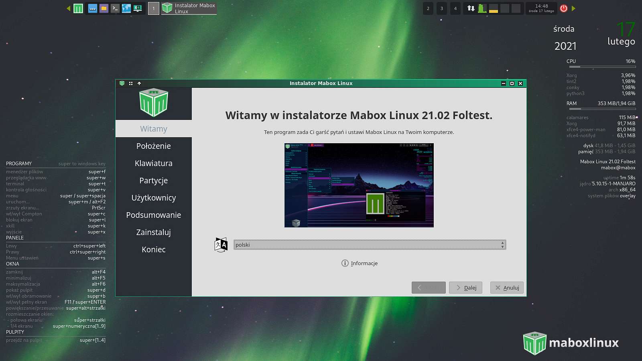Maximize the Instalator Mabox Linux window
Viewport: 642px width, 361px height.
tap(512, 83)
